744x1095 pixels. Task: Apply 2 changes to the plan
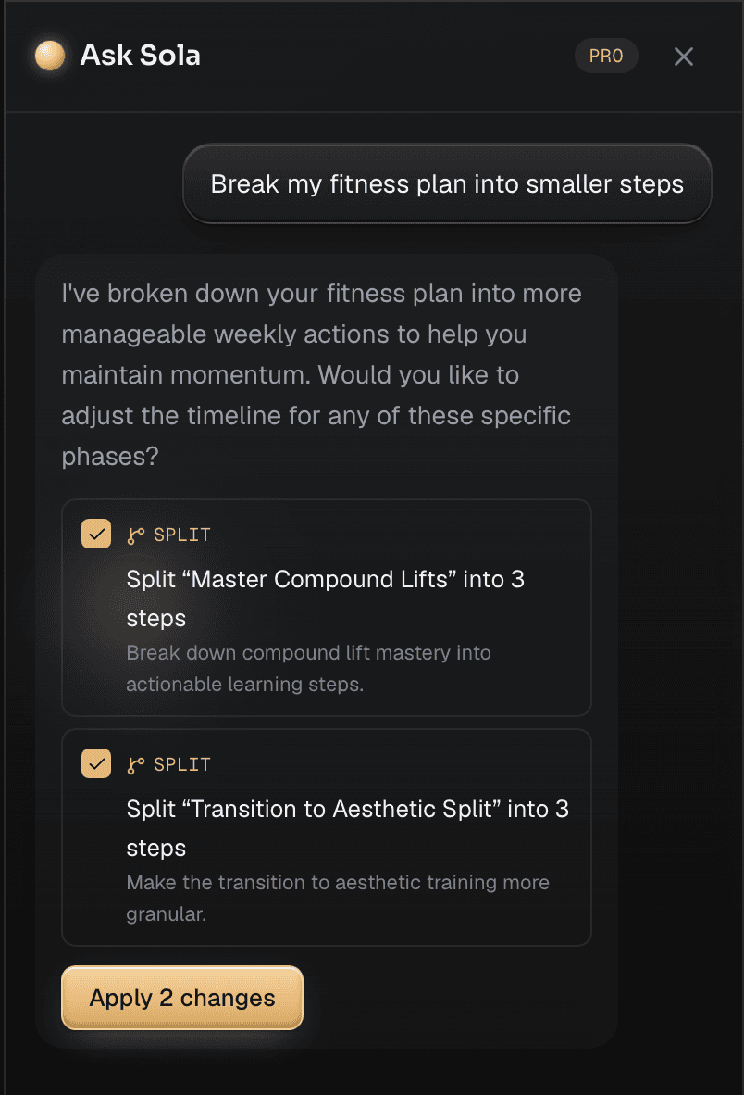pos(182,998)
